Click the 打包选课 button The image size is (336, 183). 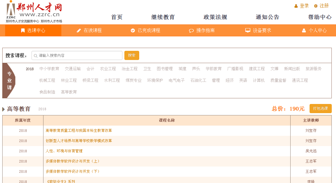tap(320, 109)
